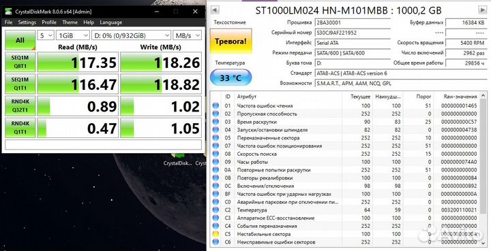Click the status circle of attribute 01
Screen dimensions: 491x251
tap(215, 106)
